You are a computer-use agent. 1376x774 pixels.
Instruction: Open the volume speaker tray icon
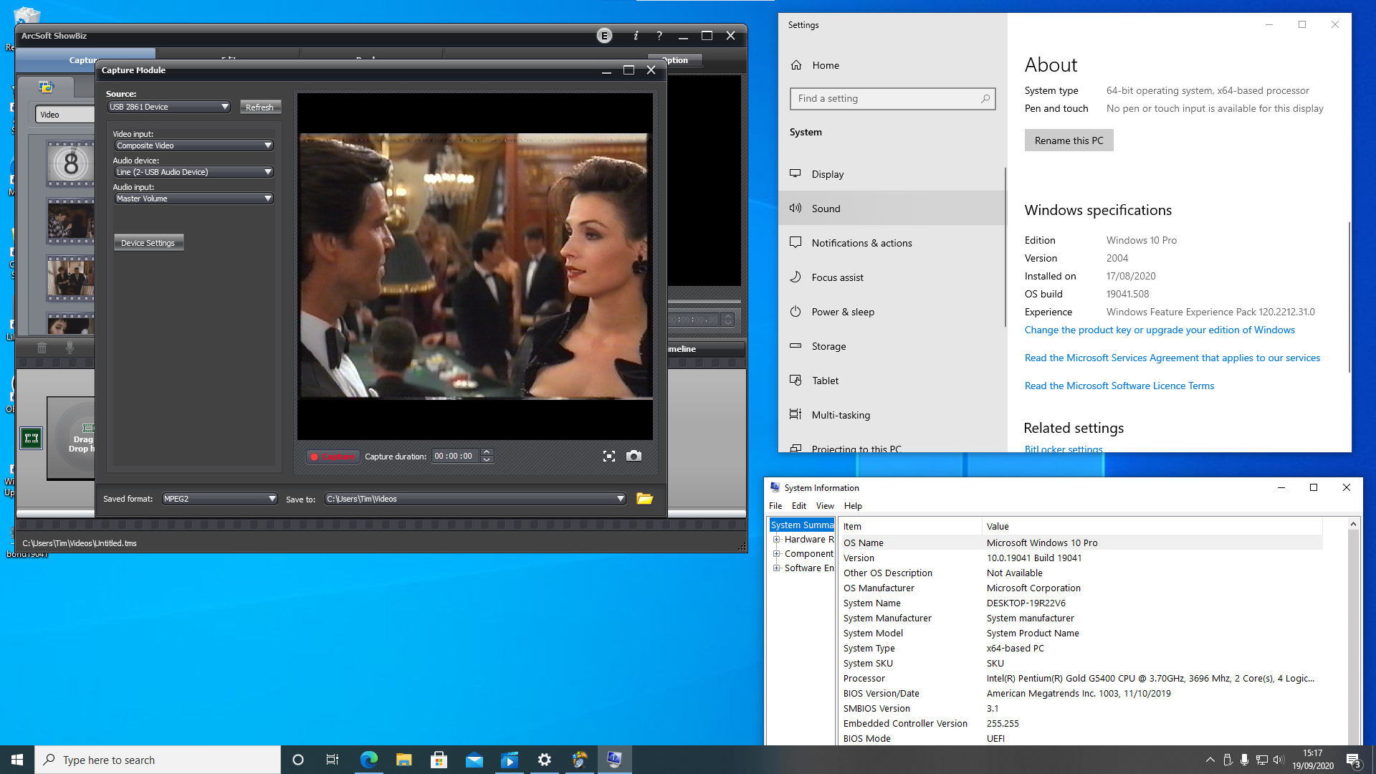tap(1279, 760)
